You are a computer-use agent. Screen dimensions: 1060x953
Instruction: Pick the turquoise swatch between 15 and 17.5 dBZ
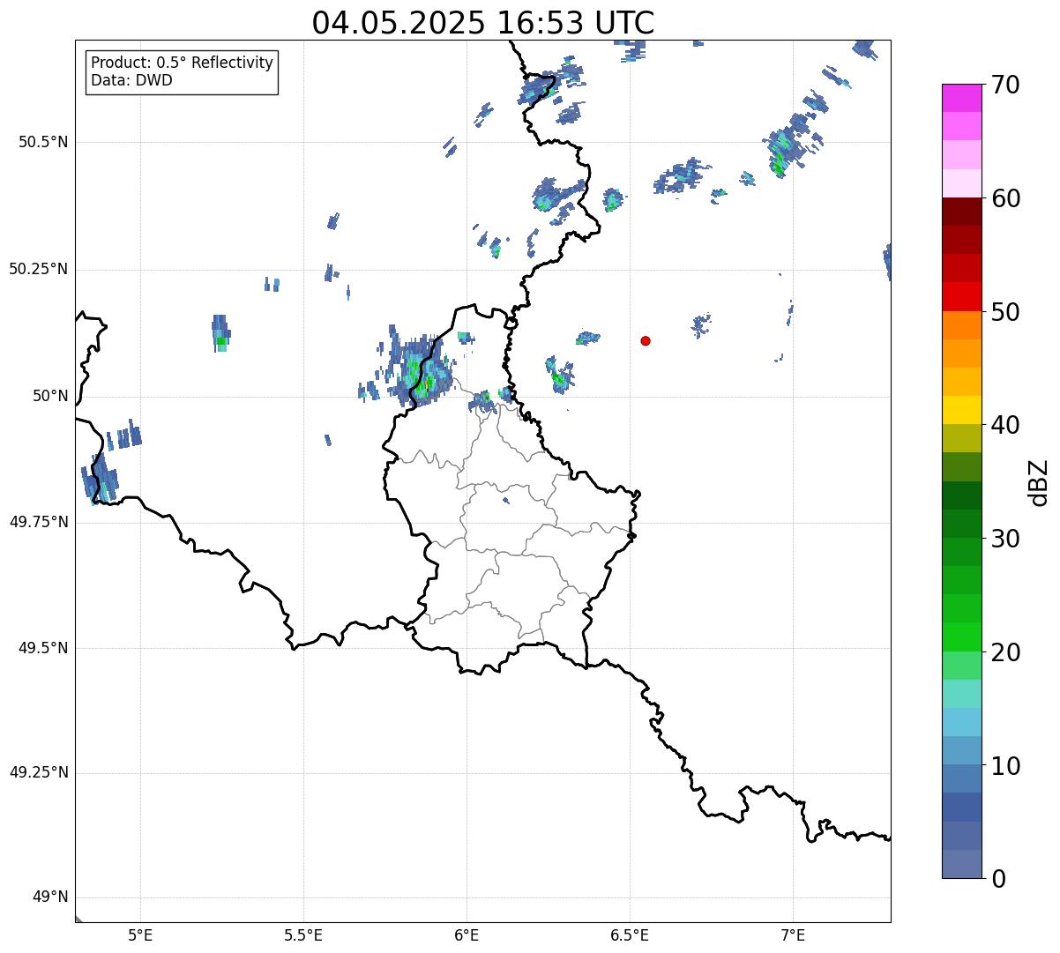pos(961,694)
